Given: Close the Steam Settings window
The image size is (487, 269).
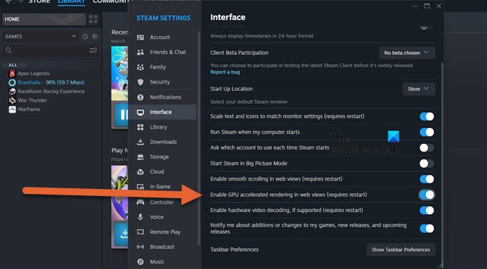Looking at the screenshot, I should tap(438, 6).
